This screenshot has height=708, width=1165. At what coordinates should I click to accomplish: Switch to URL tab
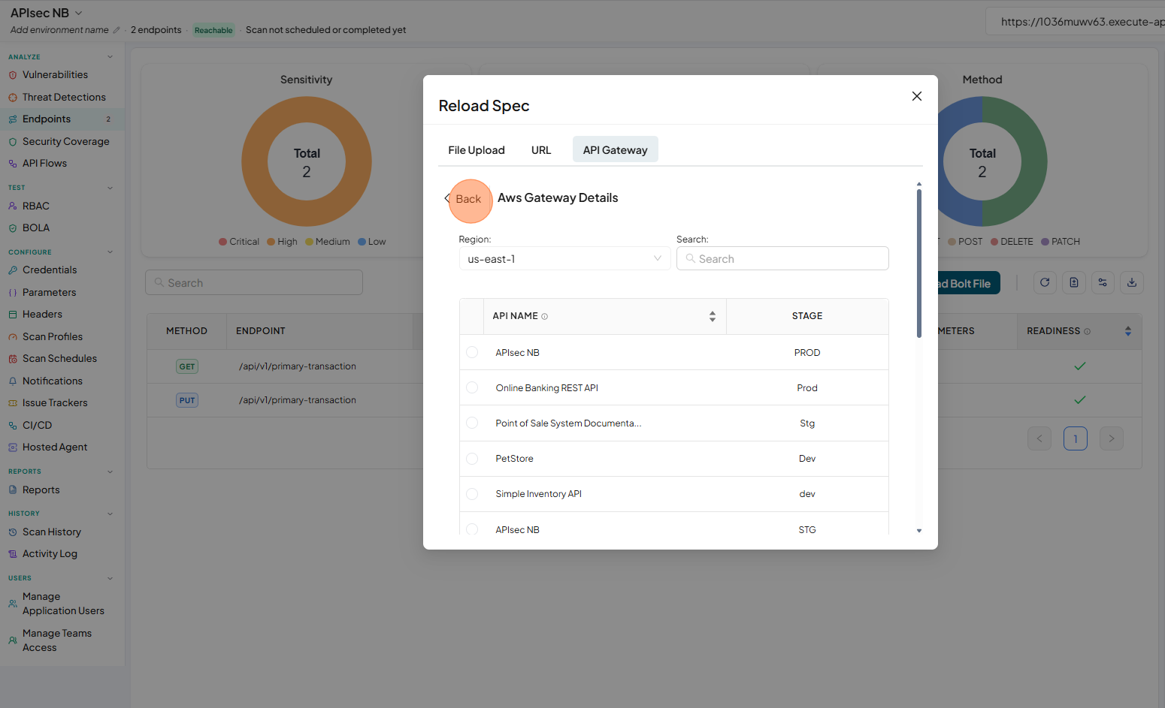[x=541, y=150]
